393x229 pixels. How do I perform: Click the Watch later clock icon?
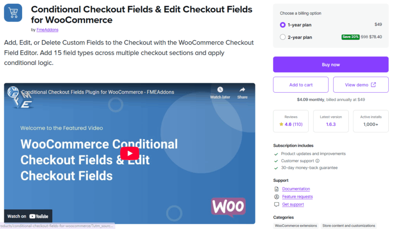click(220, 89)
